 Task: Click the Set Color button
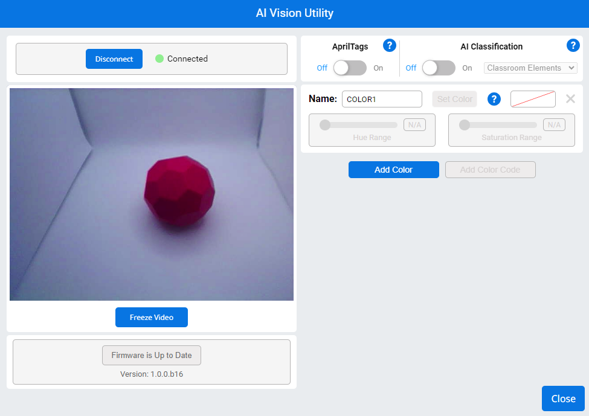(x=454, y=98)
